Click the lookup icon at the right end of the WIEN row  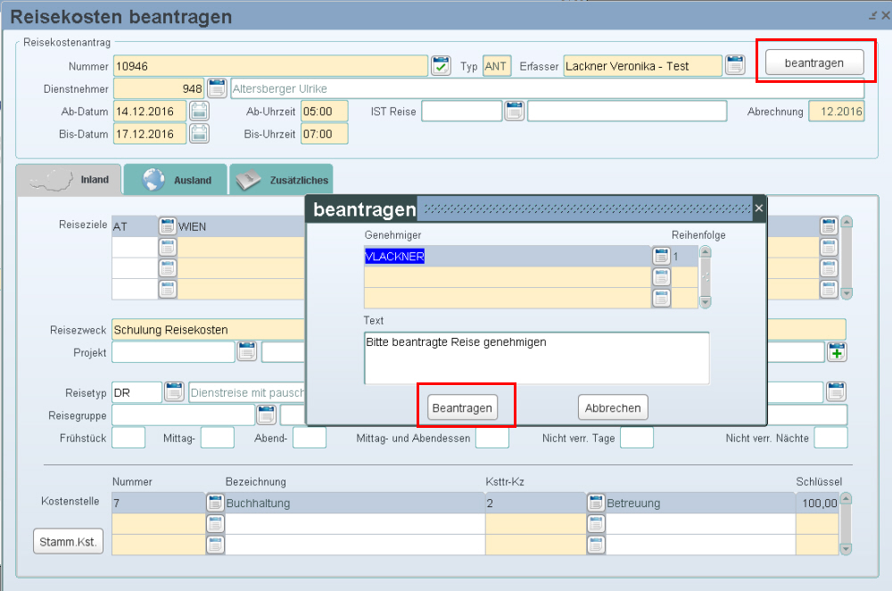829,226
